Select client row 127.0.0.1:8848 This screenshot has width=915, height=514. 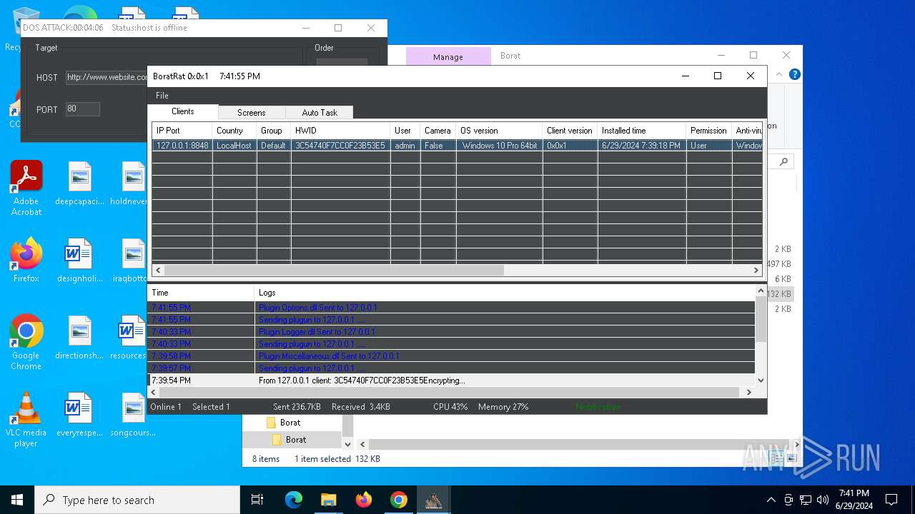[457, 146]
